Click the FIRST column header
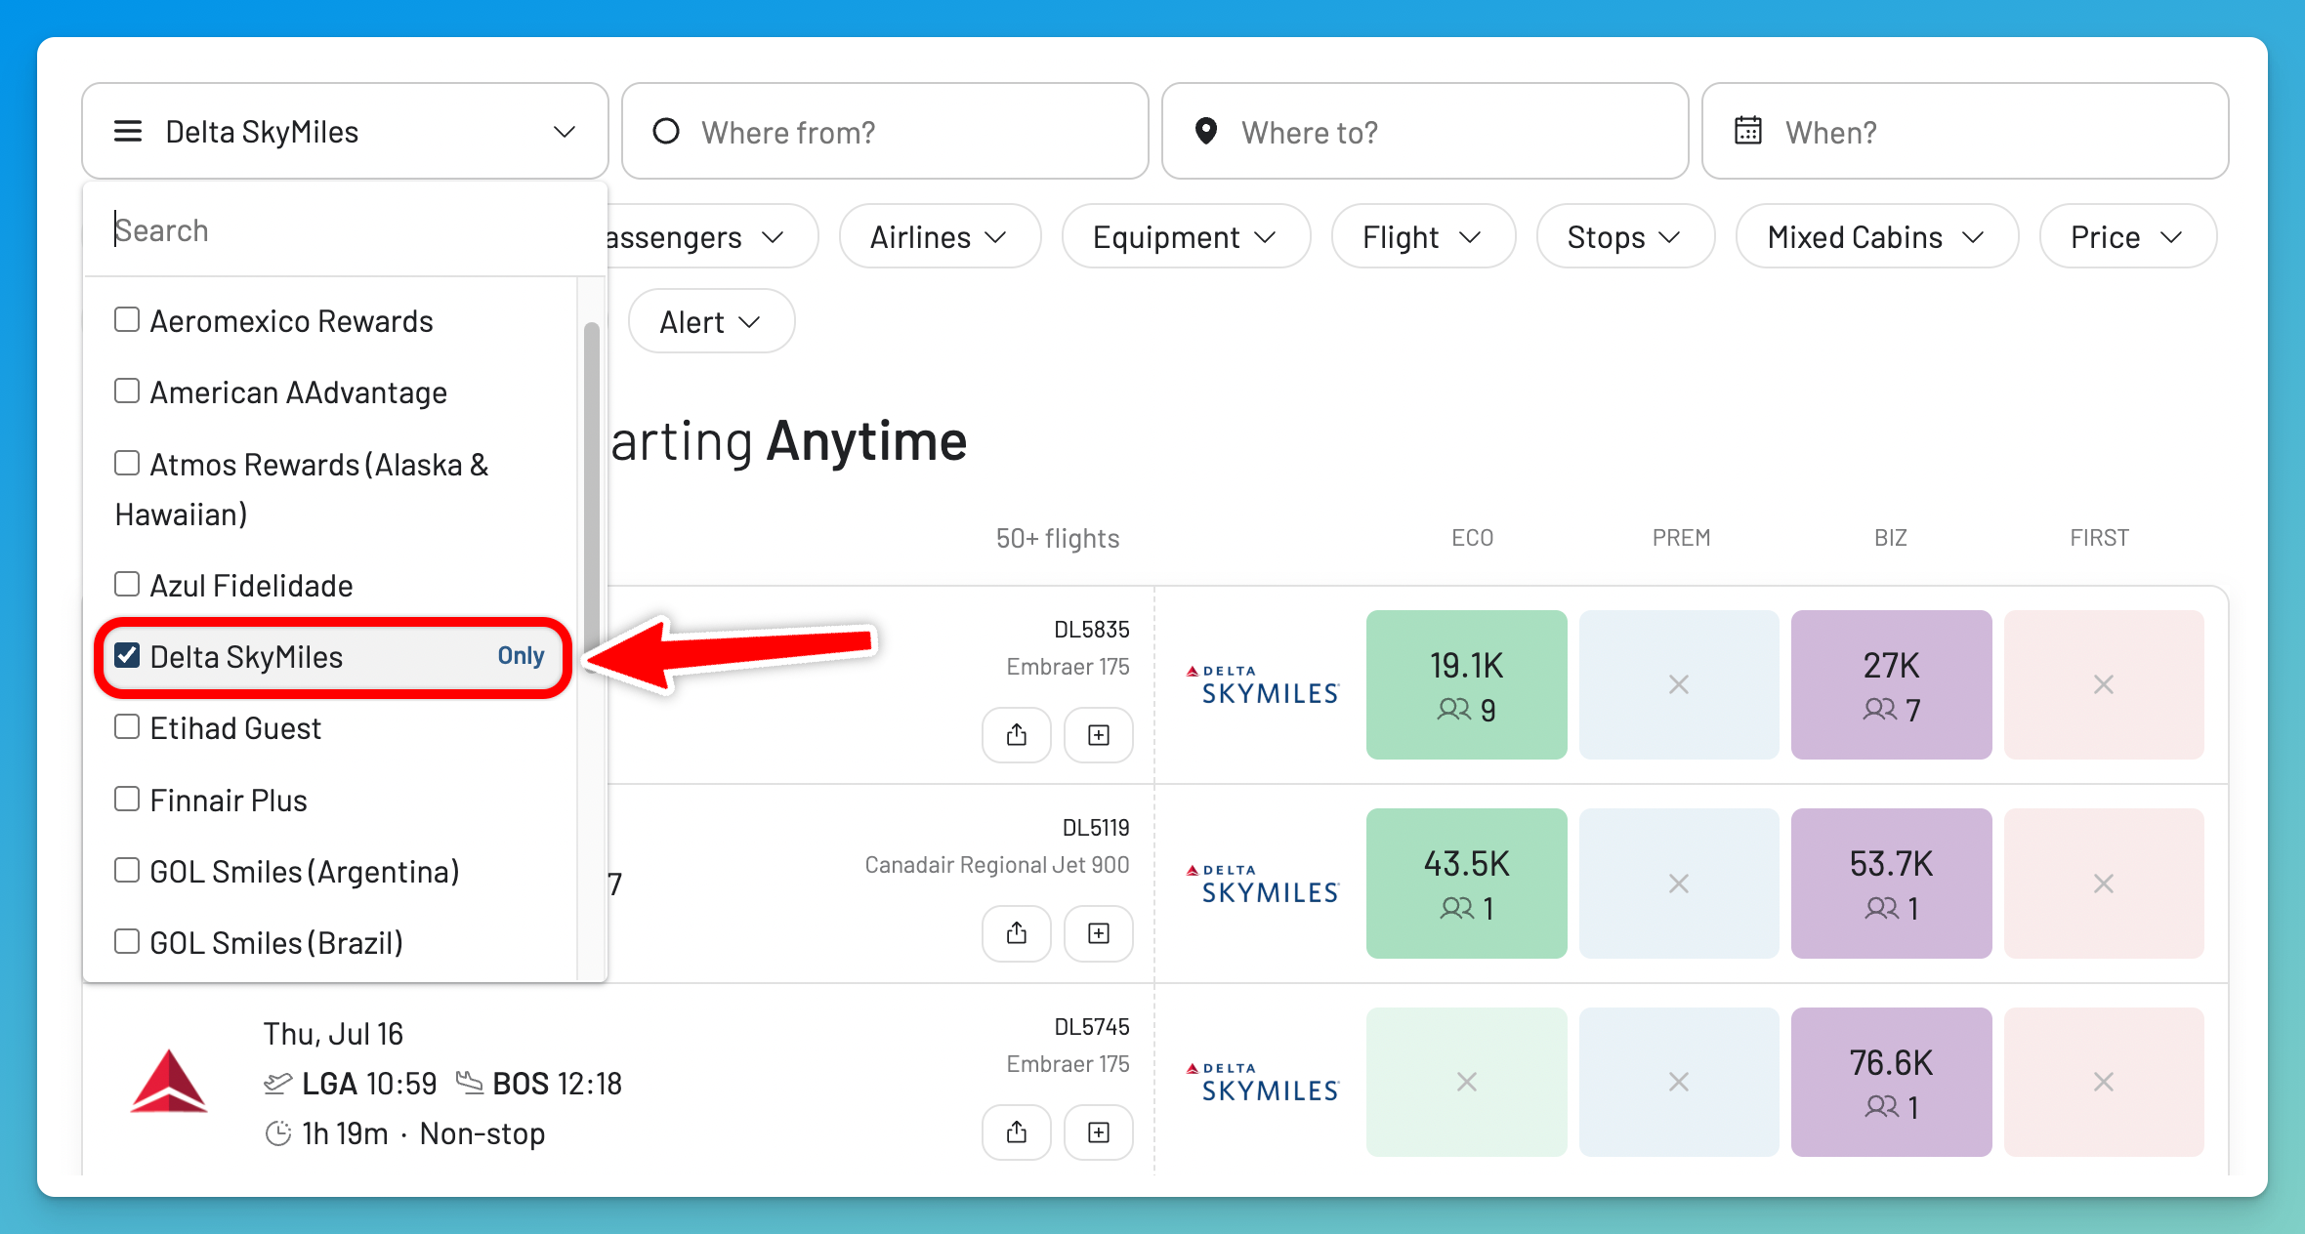The width and height of the screenshot is (2305, 1234). [2099, 538]
